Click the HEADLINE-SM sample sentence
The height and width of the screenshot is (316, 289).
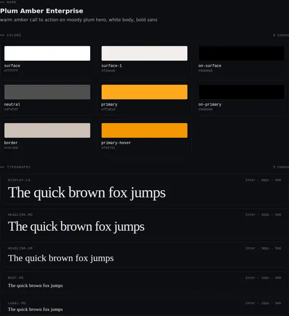point(61,258)
